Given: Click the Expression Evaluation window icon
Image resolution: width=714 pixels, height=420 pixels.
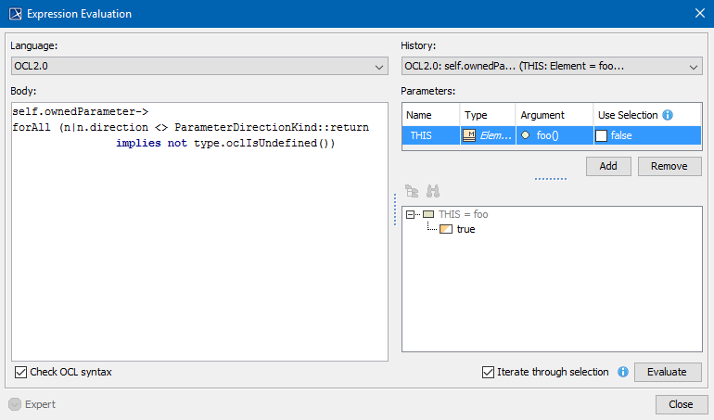Looking at the screenshot, I should click(x=16, y=14).
